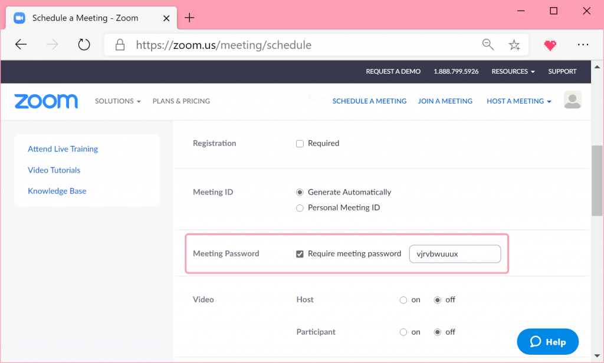Minimize the browser window
Viewport: 604px width, 363px height.
[x=521, y=11]
